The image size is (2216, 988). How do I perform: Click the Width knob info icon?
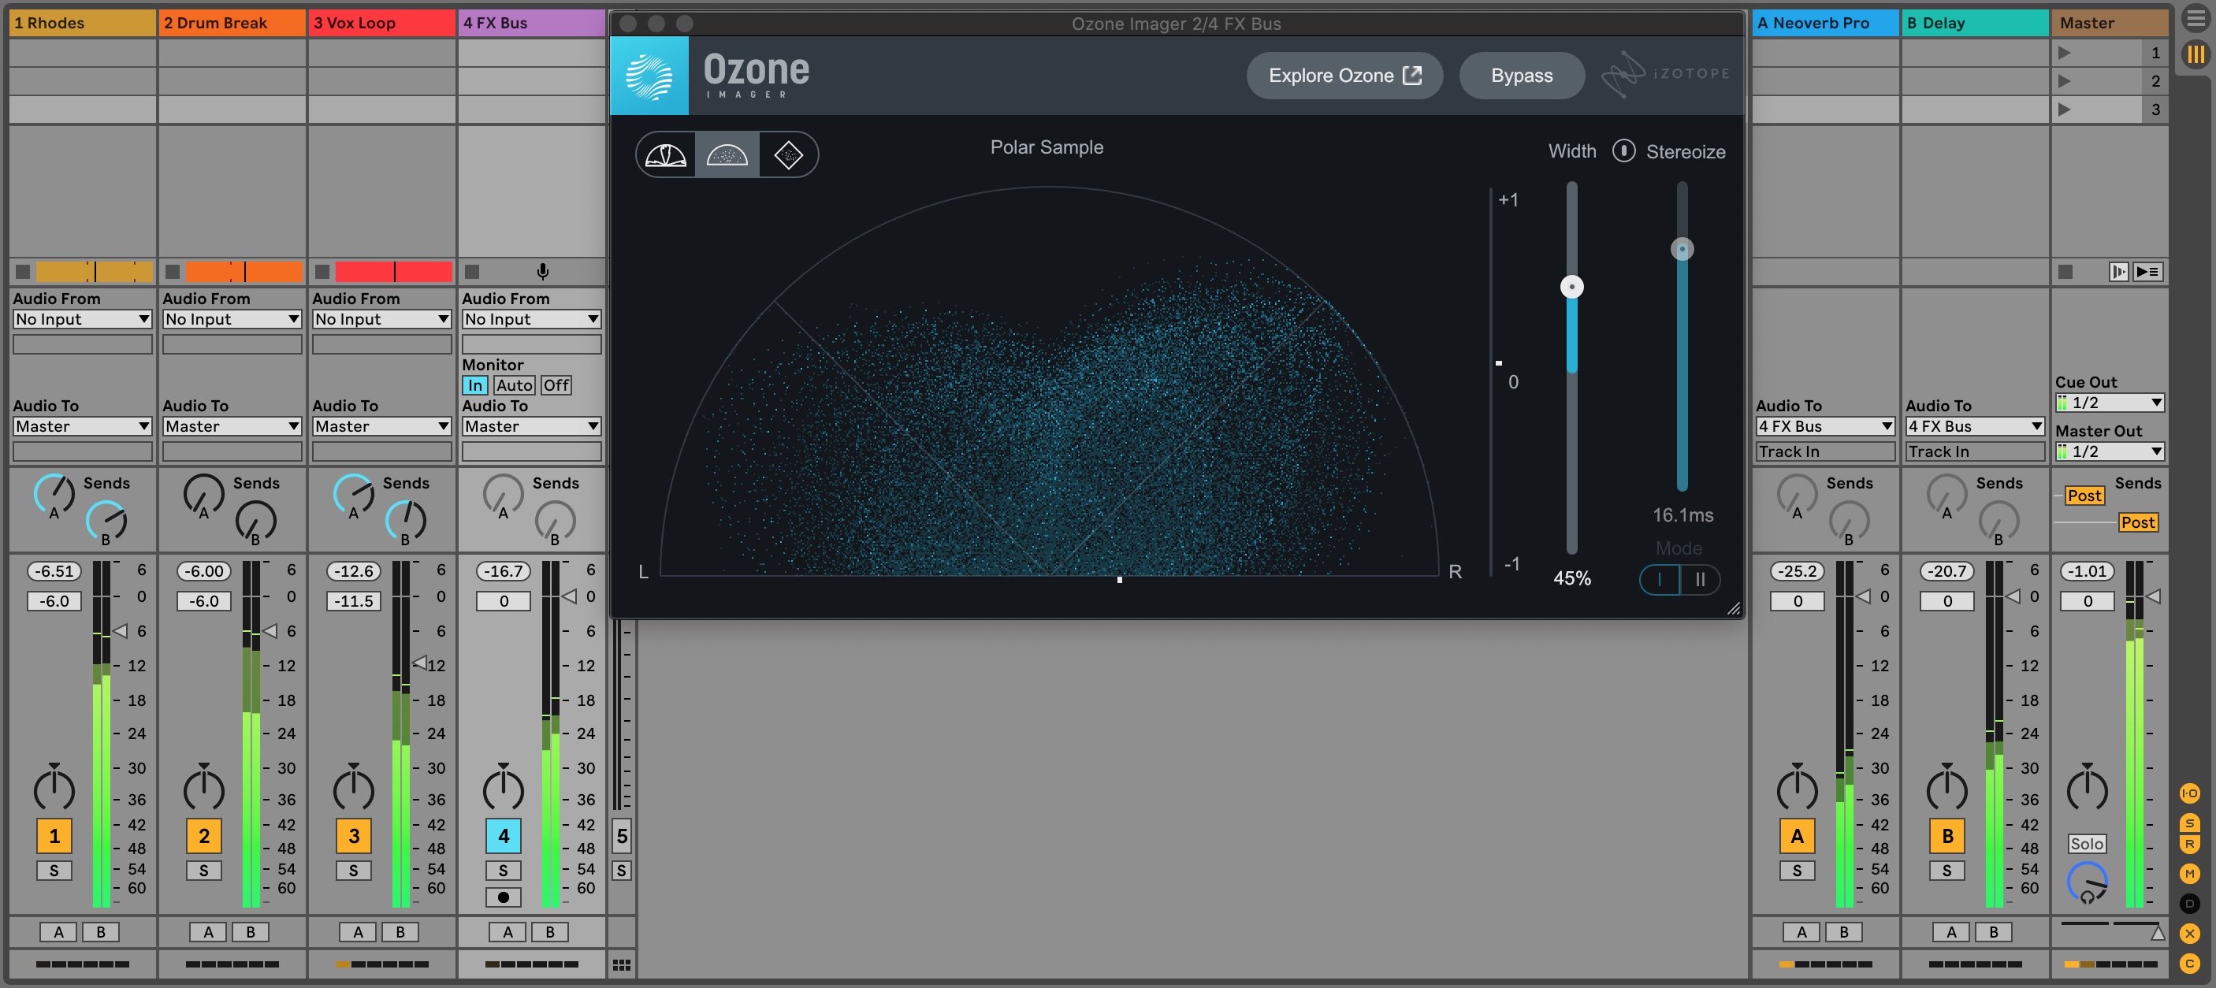[1624, 150]
